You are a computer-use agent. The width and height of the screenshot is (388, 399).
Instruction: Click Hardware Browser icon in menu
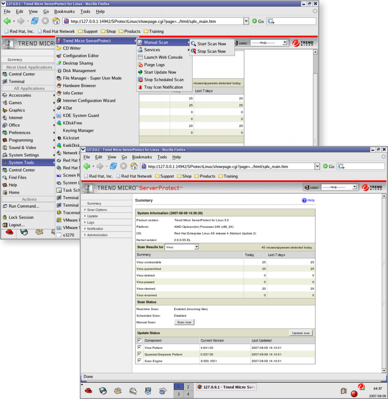(x=59, y=85)
